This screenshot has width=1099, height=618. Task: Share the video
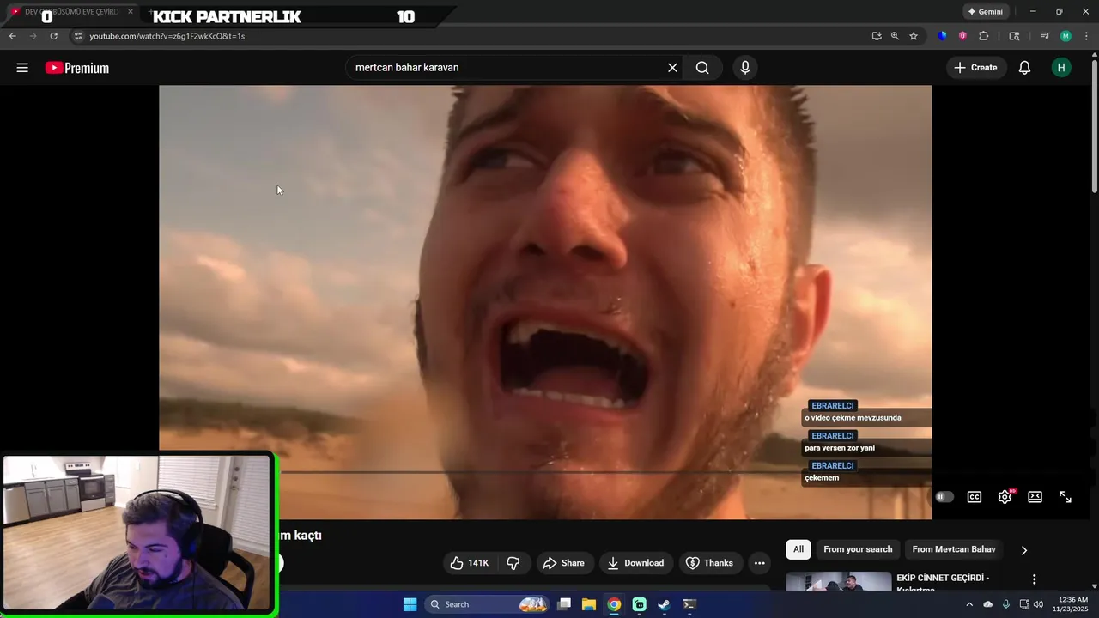pyautogui.click(x=563, y=563)
